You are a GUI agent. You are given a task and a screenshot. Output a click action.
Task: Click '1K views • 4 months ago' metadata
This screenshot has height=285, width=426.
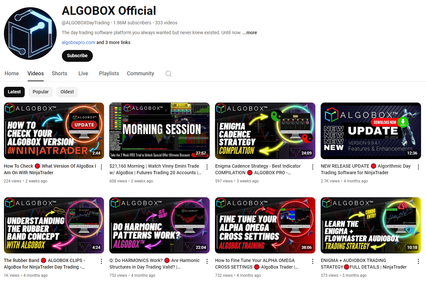[26, 275]
